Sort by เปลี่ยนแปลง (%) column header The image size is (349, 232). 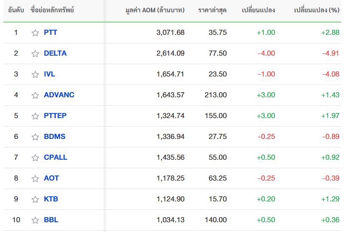coord(317,10)
